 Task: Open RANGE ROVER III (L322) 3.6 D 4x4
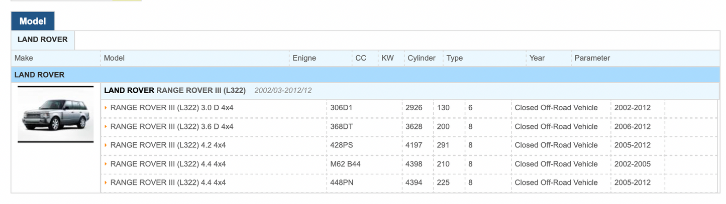172,127
